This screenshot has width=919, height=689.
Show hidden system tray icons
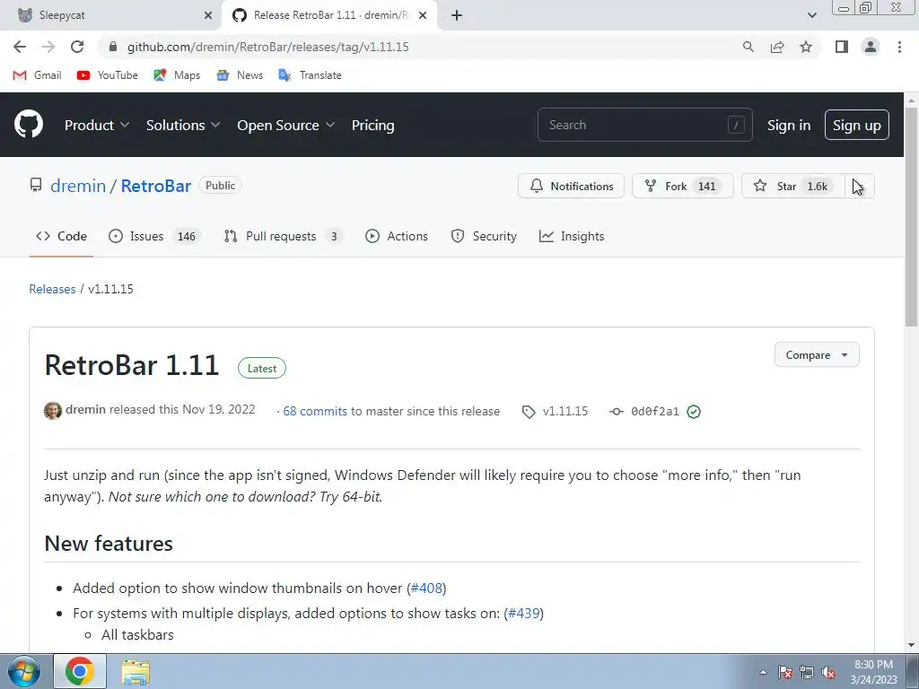(x=763, y=672)
